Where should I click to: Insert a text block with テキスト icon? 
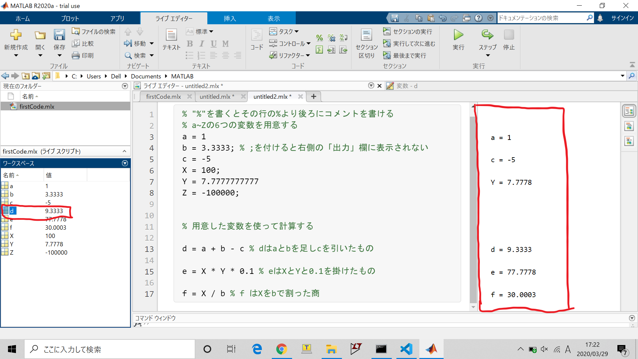tap(171, 35)
